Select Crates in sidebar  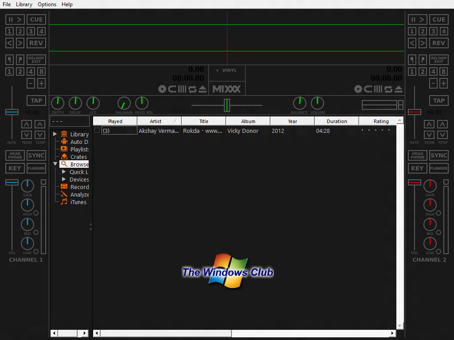point(74,157)
